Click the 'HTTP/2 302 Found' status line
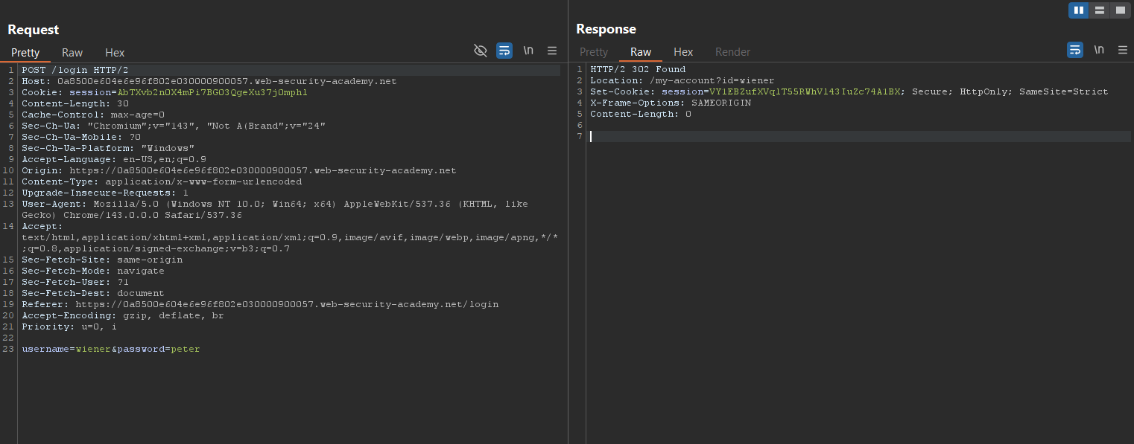 pyautogui.click(x=638, y=69)
